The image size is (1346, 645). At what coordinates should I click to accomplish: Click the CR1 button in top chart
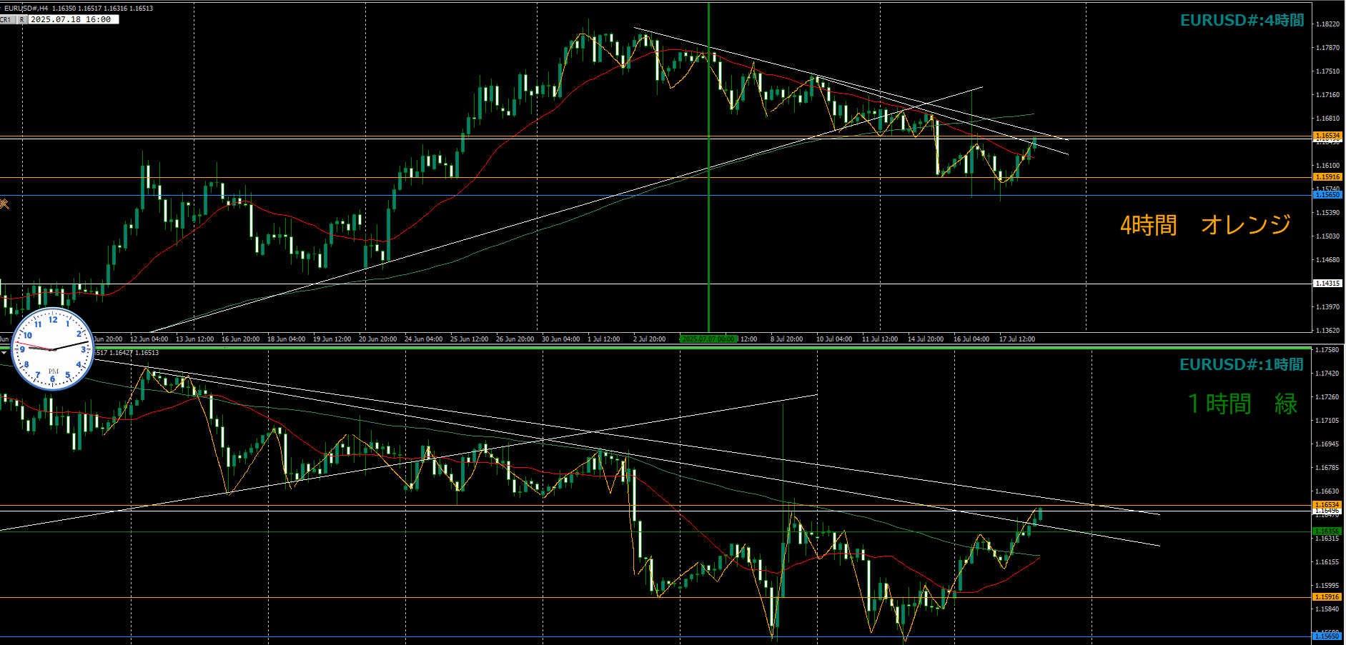point(6,20)
